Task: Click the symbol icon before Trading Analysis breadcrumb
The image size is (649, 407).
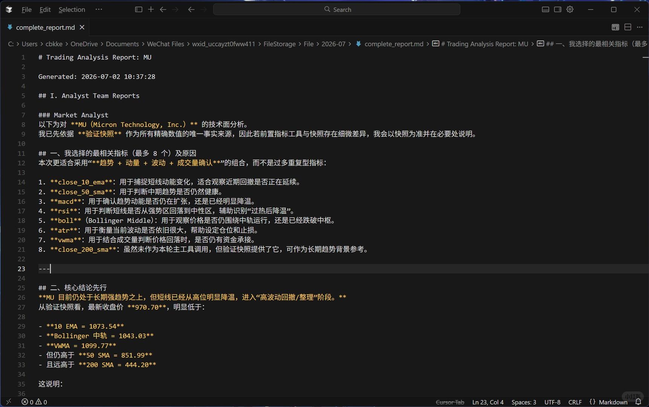Action: [435, 44]
